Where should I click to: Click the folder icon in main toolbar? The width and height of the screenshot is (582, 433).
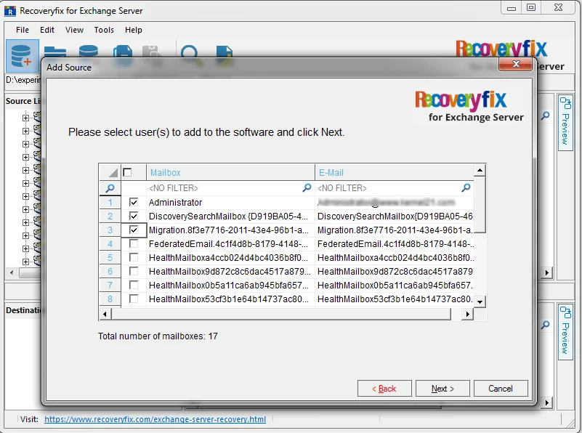(x=55, y=52)
